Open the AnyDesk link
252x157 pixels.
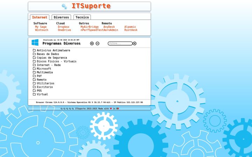click(x=109, y=27)
